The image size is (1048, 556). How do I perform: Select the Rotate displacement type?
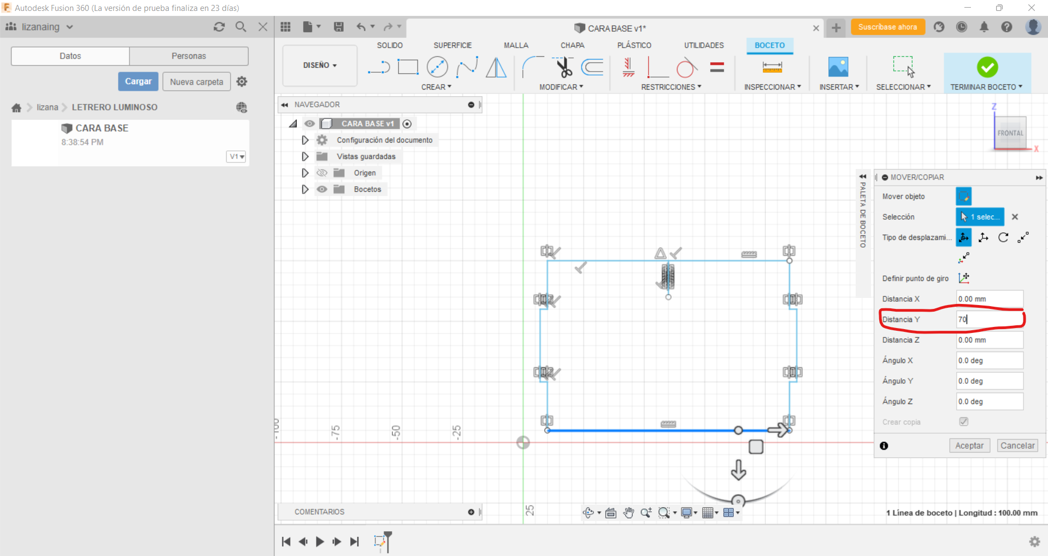click(x=1003, y=237)
